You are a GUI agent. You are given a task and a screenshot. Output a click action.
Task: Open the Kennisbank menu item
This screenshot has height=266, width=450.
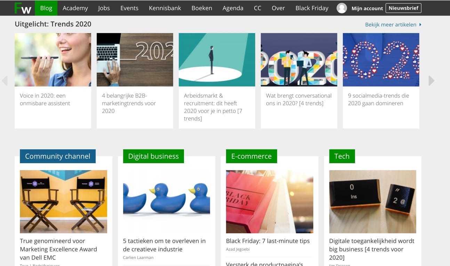point(165,8)
